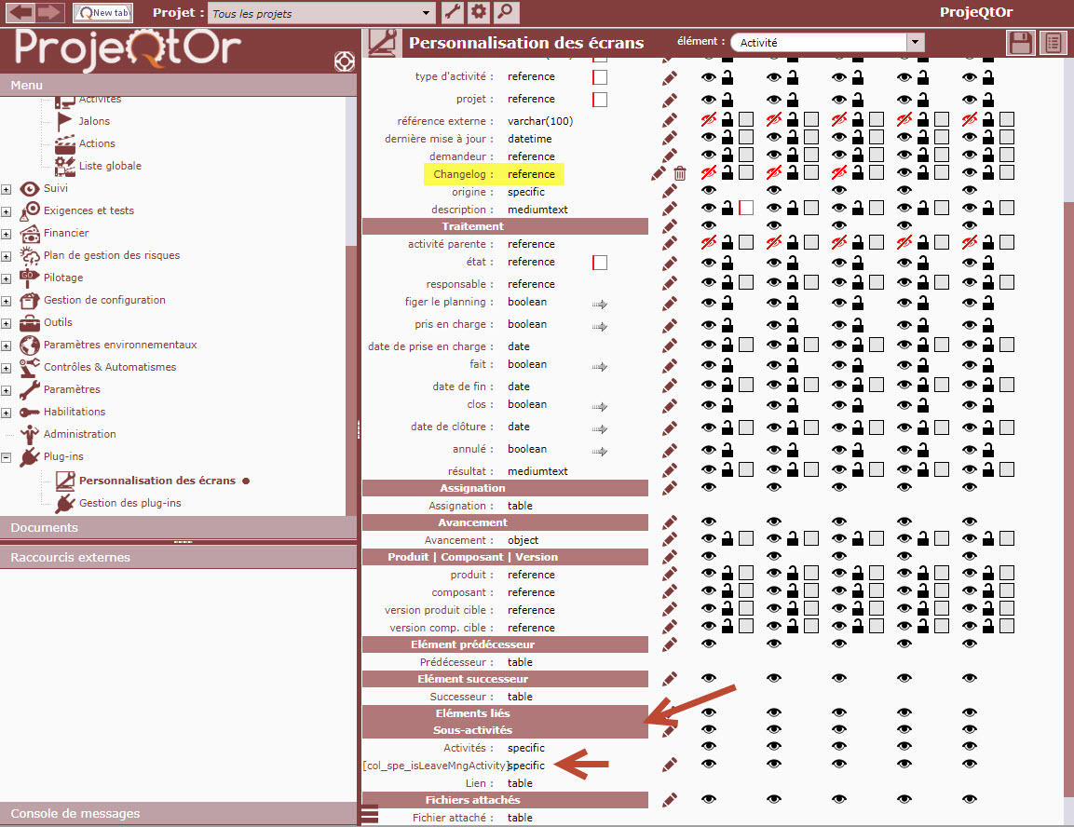Click the pencil edit icon for Changelog field
The height and width of the screenshot is (827, 1074).
pyautogui.click(x=660, y=173)
